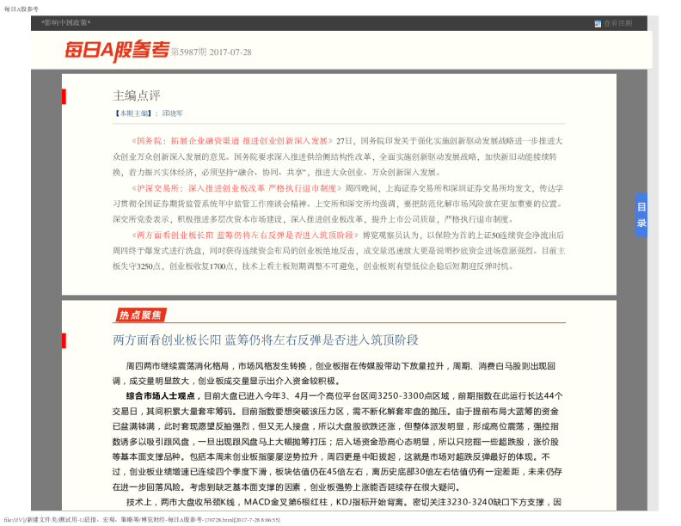Image resolution: width=681 pixels, height=526 pixels.
Task: Open headline 沪深交易所：深入推进创业板改革
Action: click(236, 188)
